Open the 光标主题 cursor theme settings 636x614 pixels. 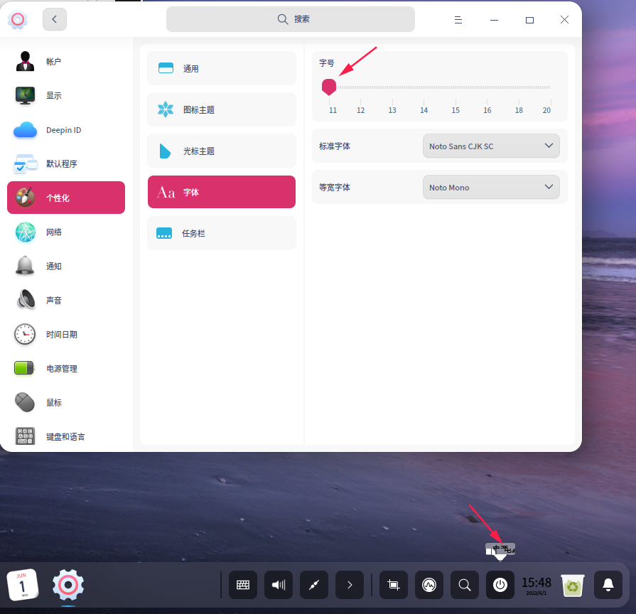point(221,151)
